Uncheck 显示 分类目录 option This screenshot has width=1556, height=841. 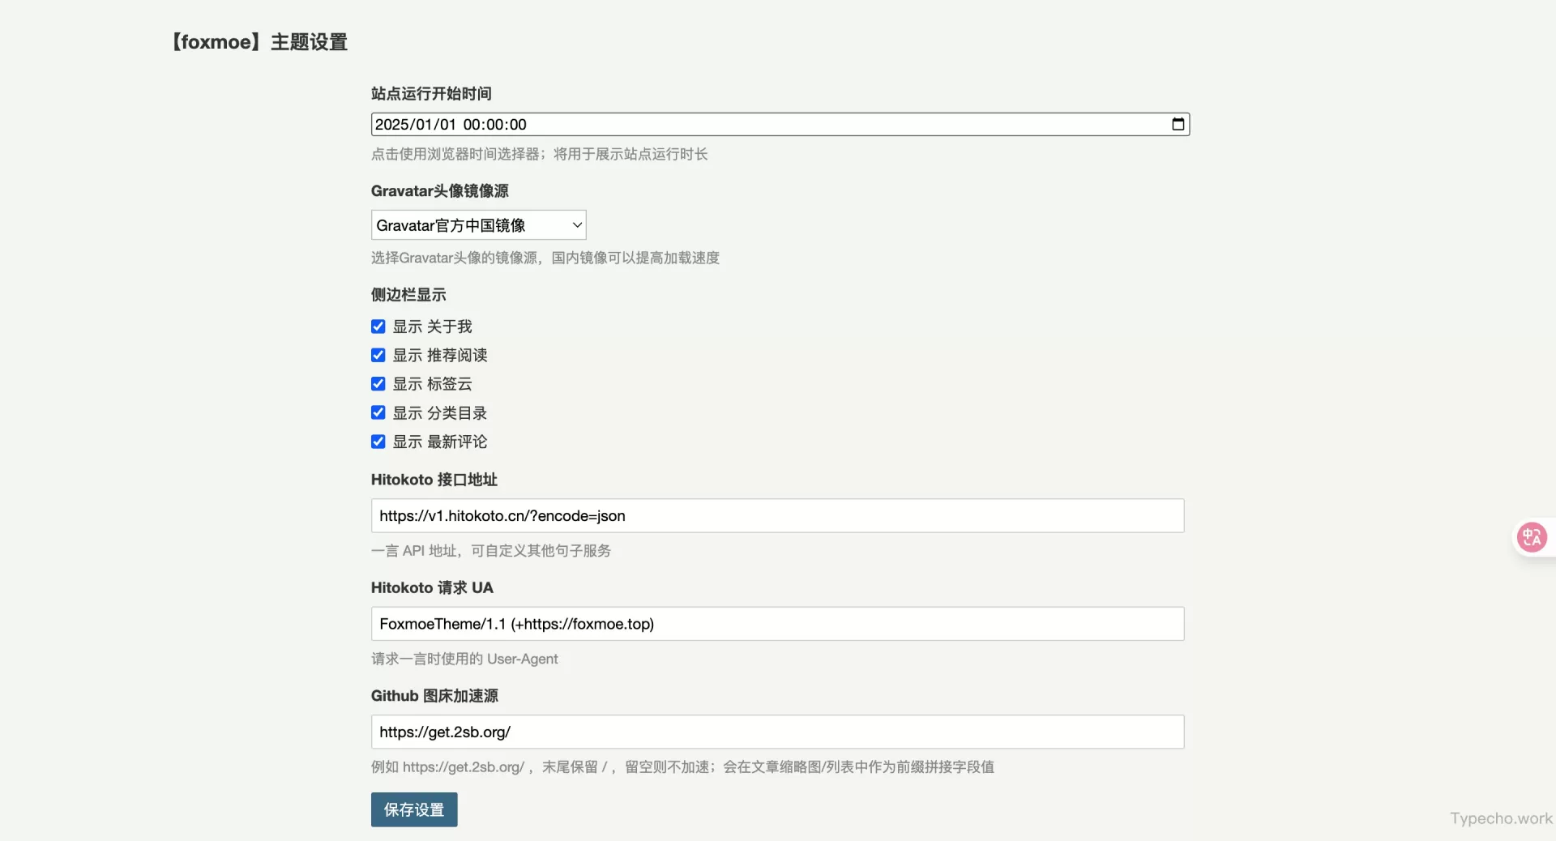(378, 412)
